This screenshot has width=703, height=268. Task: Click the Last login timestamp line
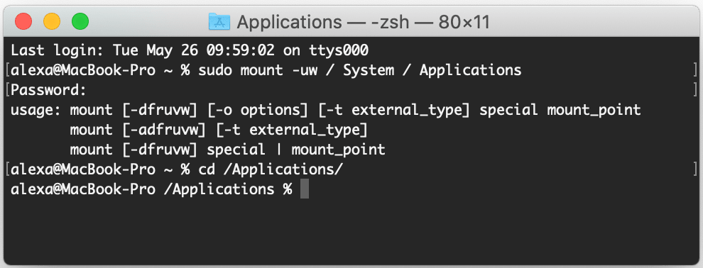189,50
